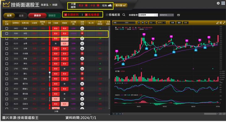Check the watchlist box for stock 3492
Viewport: 226px width, 122px height.
click(7, 28)
